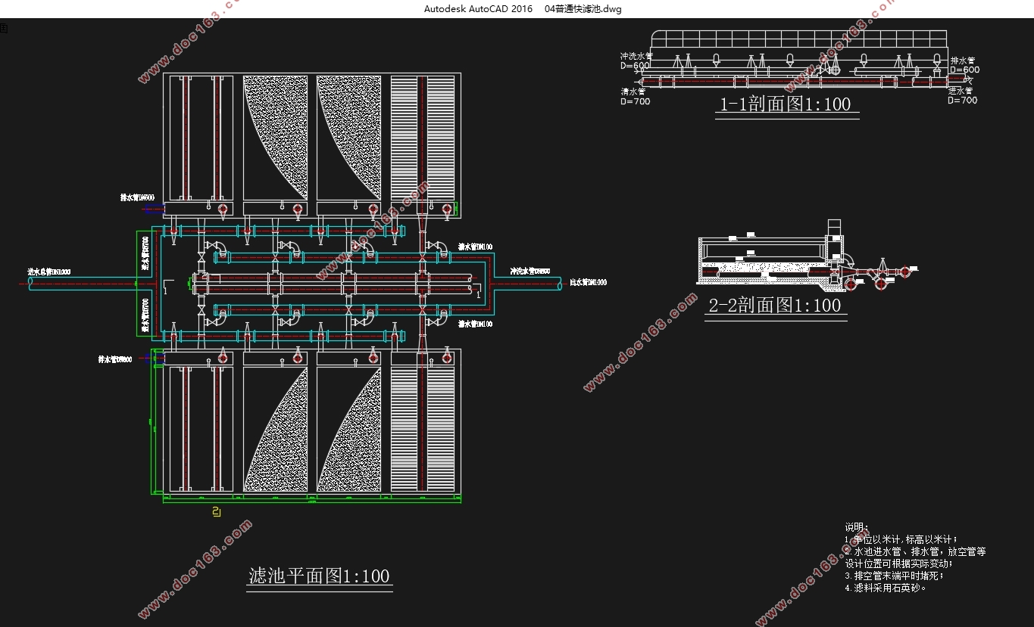Select the 排水管 D=600 label in section 1-1

[x=964, y=65]
